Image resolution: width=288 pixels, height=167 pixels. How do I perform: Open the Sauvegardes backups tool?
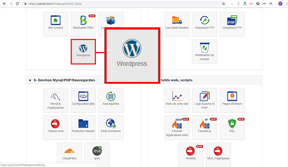tap(111, 100)
